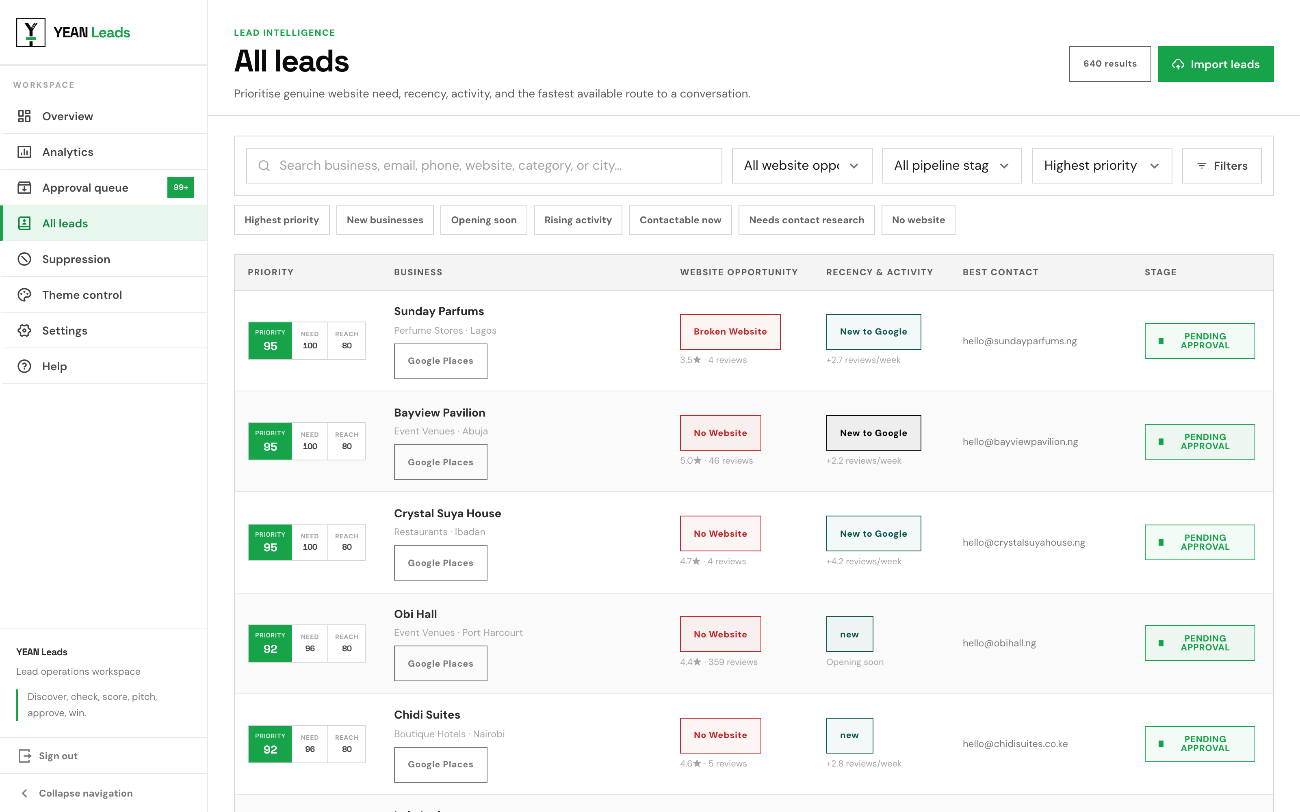Open the Filters panel

pyautogui.click(x=1222, y=165)
